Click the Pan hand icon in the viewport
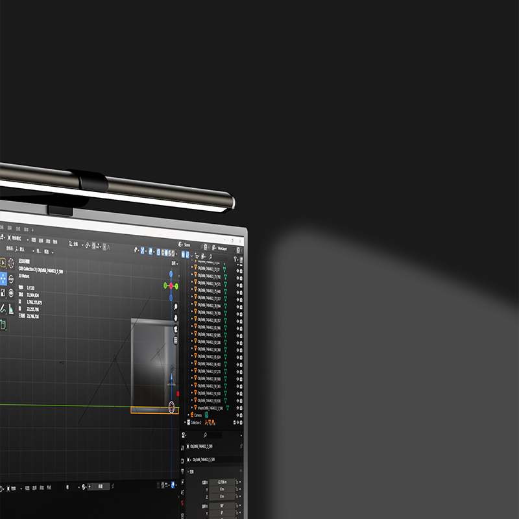This screenshot has height=519, width=519. tap(175, 318)
